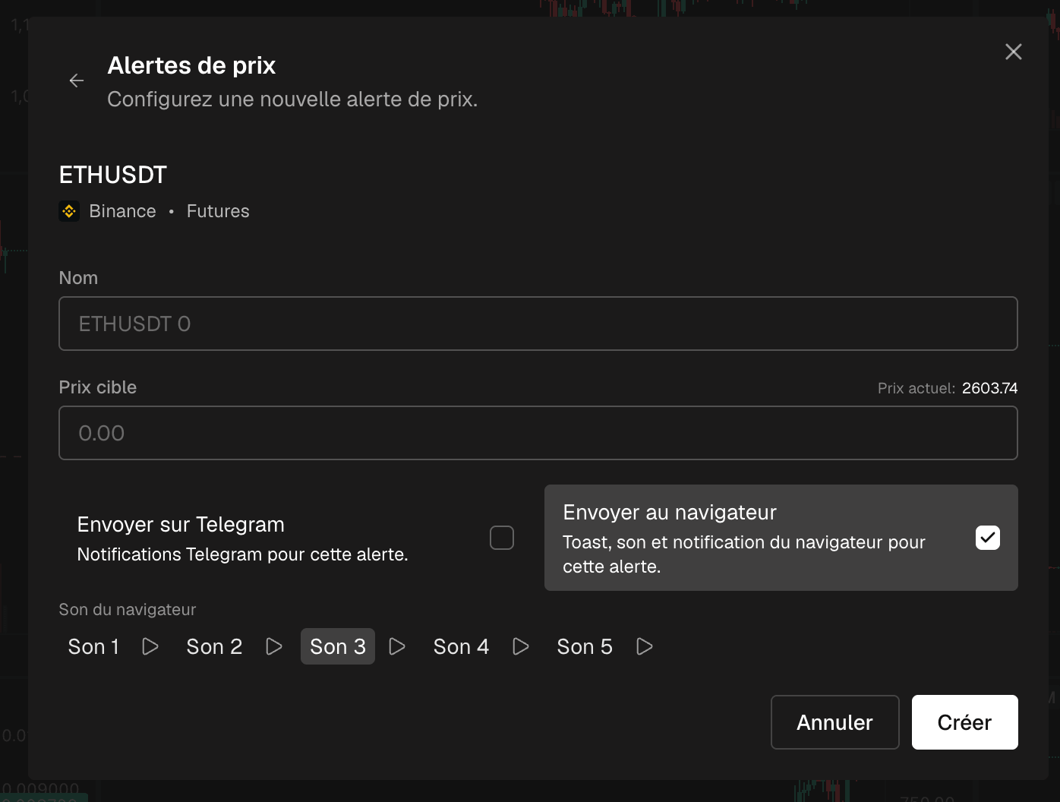Click the Binance exchange logo icon

point(69,211)
